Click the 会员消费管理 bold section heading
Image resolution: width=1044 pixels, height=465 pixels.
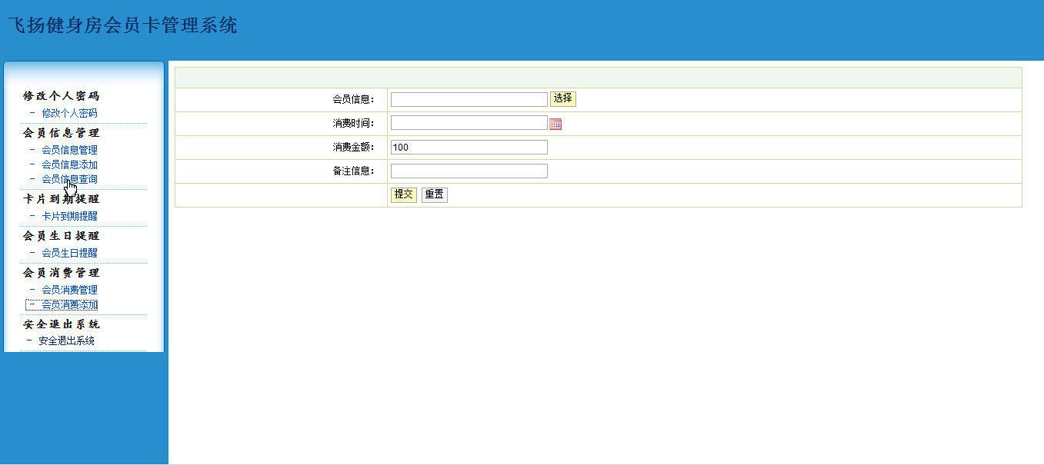tap(62, 273)
